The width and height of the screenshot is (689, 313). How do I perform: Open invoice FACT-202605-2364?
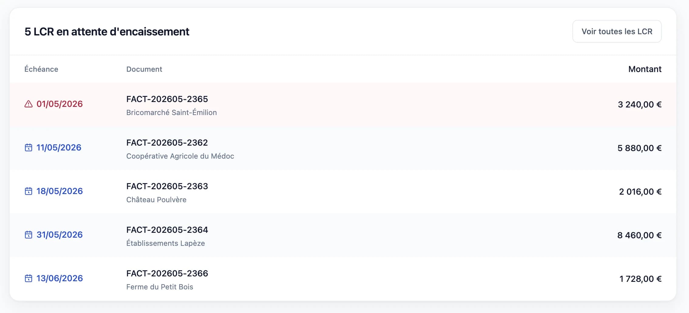click(x=167, y=230)
